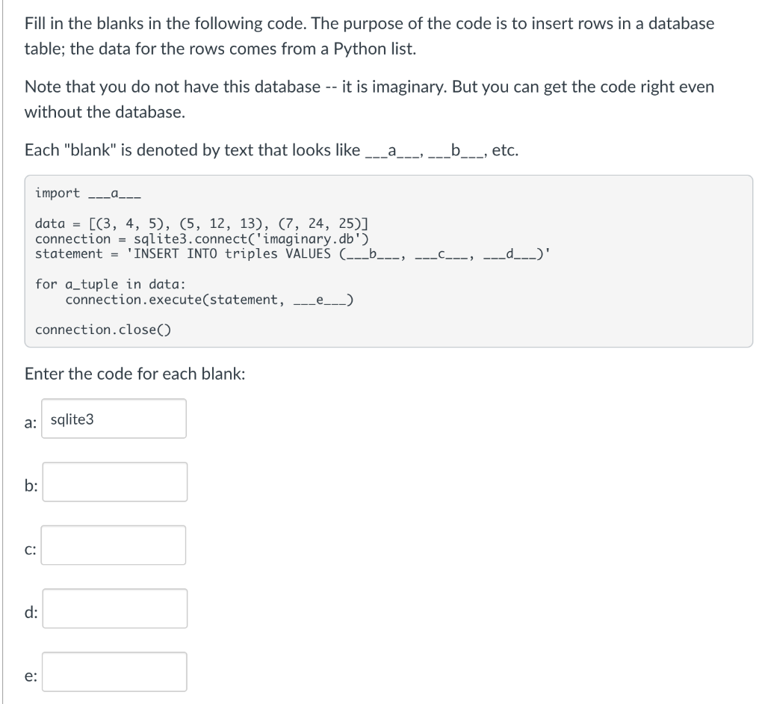Click inside the answer field labeled d

point(114,609)
